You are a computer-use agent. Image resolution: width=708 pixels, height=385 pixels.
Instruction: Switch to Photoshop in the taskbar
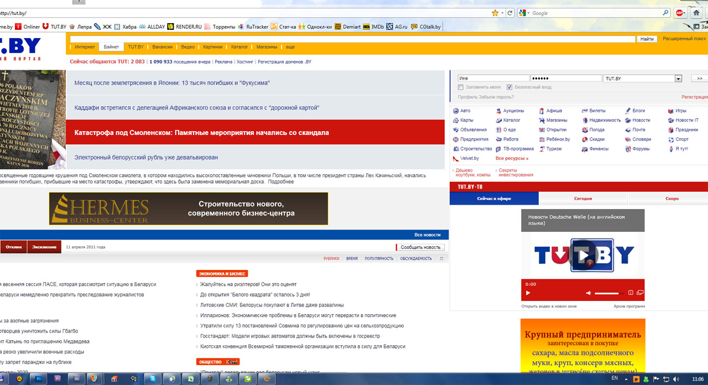pos(39,379)
